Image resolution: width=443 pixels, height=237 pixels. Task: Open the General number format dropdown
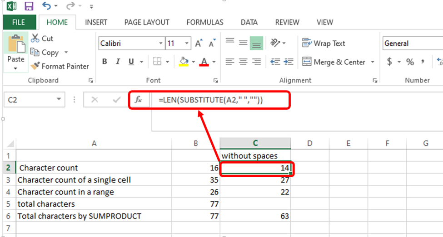point(413,44)
